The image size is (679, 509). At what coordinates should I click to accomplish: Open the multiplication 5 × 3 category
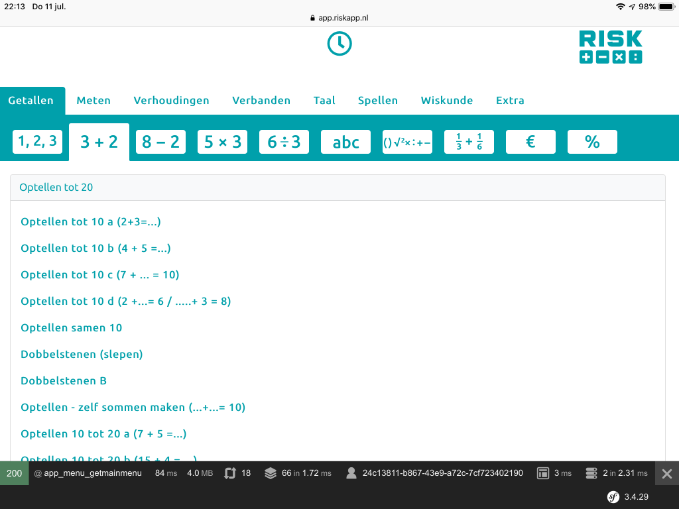(x=222, y=142)
